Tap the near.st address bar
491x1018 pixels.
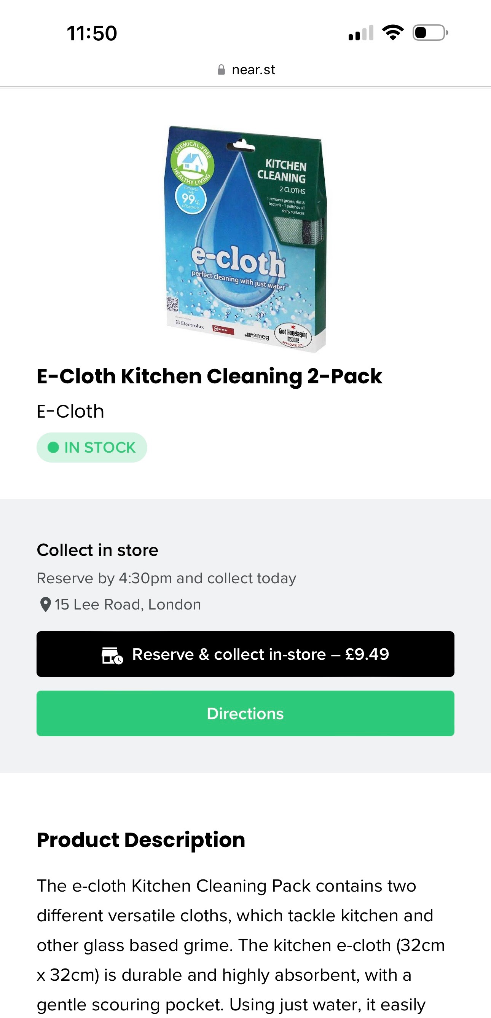point(246,70)
